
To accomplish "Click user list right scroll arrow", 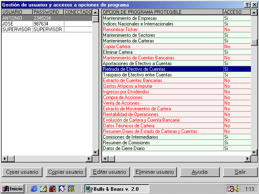I will (89, 159).
